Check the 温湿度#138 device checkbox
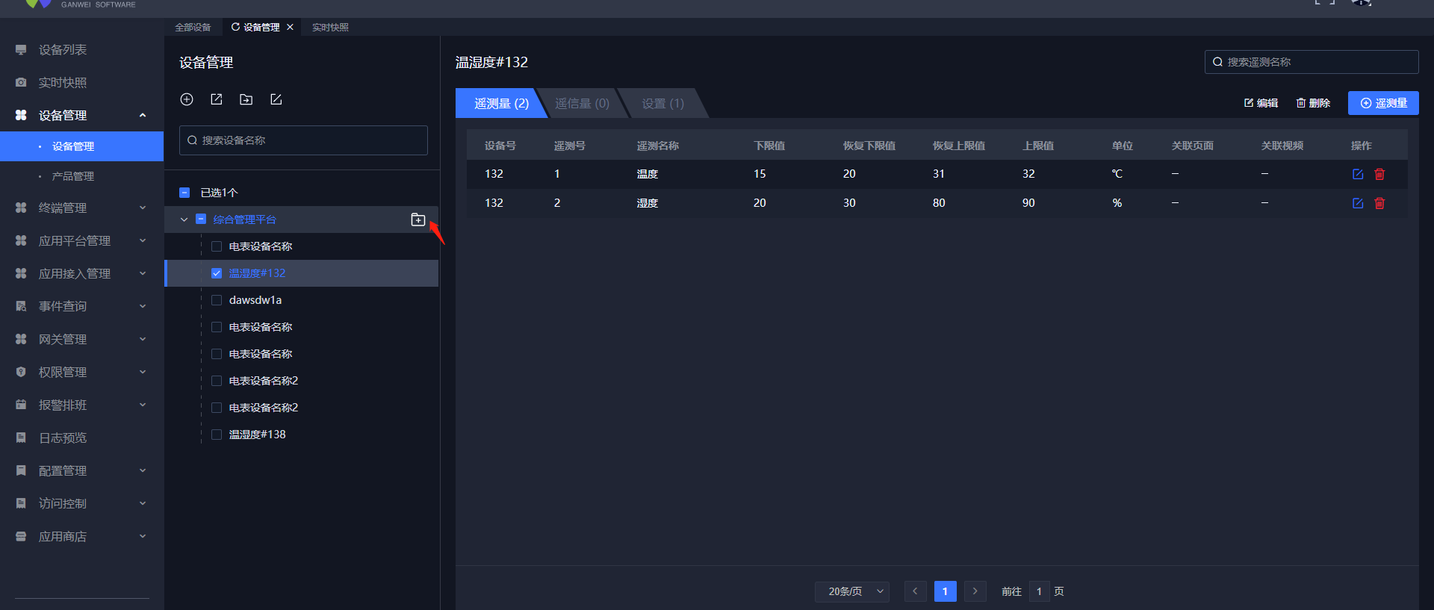The width and height of the screenshot is (1434, 610). coord(217,435)
